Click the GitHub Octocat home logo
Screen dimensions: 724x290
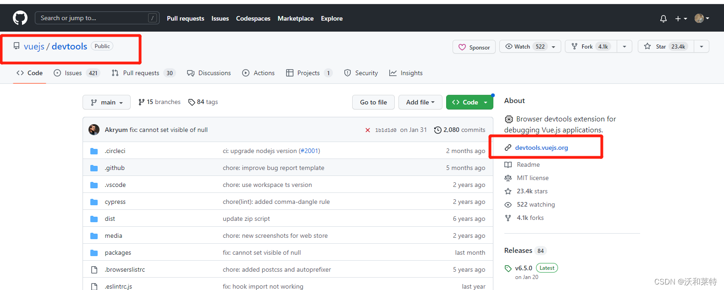point(20,18)
